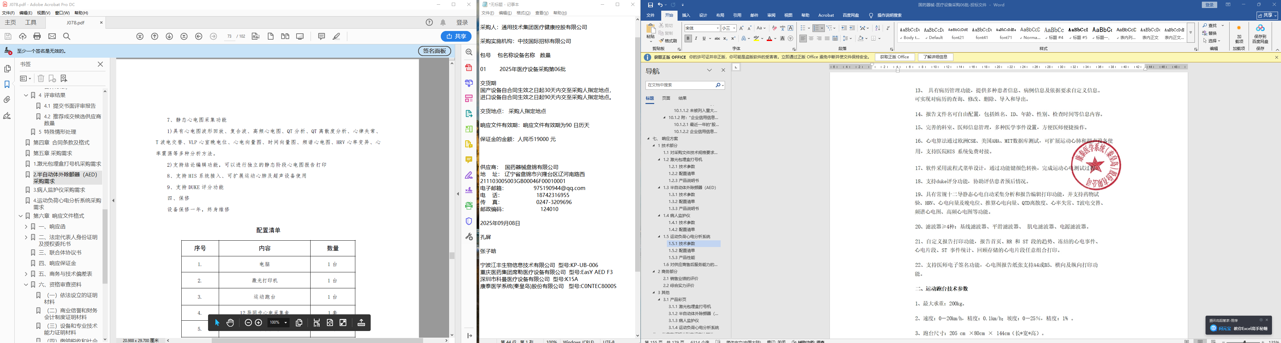Select the hand pan tool in Acrobat

[230, 323]
